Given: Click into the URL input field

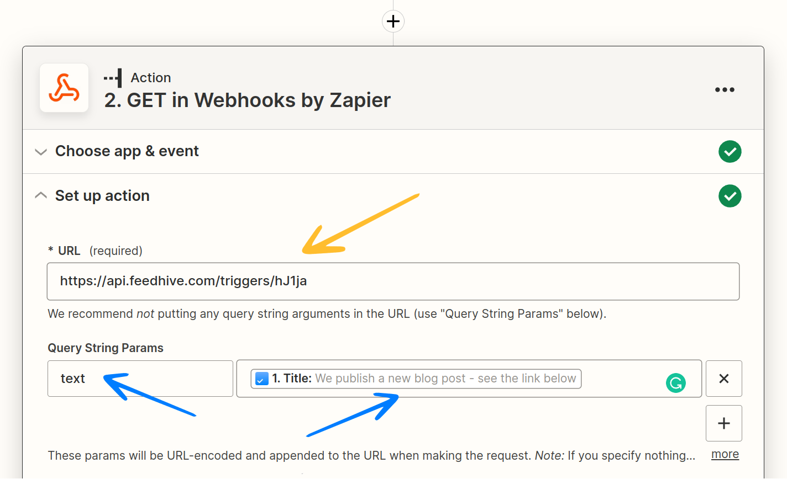Looking at the screenshot, I should click(393, 281).
